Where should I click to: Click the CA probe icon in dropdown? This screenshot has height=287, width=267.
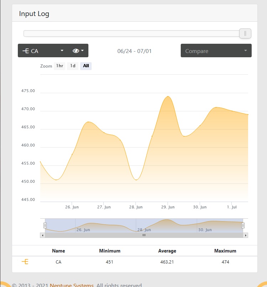point(26,51)
